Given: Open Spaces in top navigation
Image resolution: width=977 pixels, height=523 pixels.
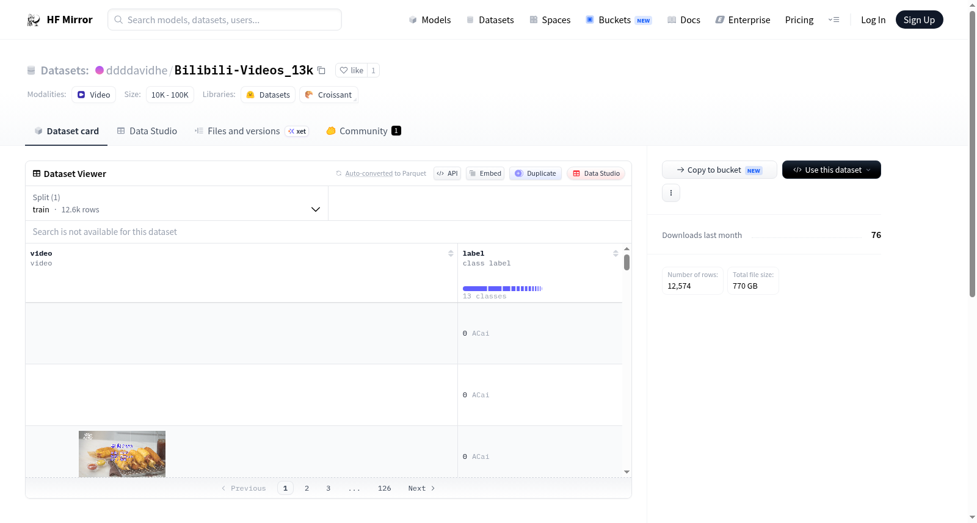Looking at the screenshot, I should pos(550,20).
